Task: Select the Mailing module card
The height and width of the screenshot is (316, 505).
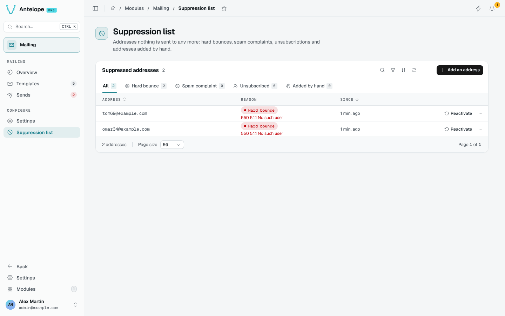Action: coord(42,45)
